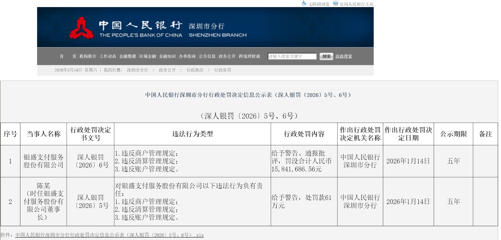Click the red People's Bank of China emblem
The image size is (501, 240).
81,28
